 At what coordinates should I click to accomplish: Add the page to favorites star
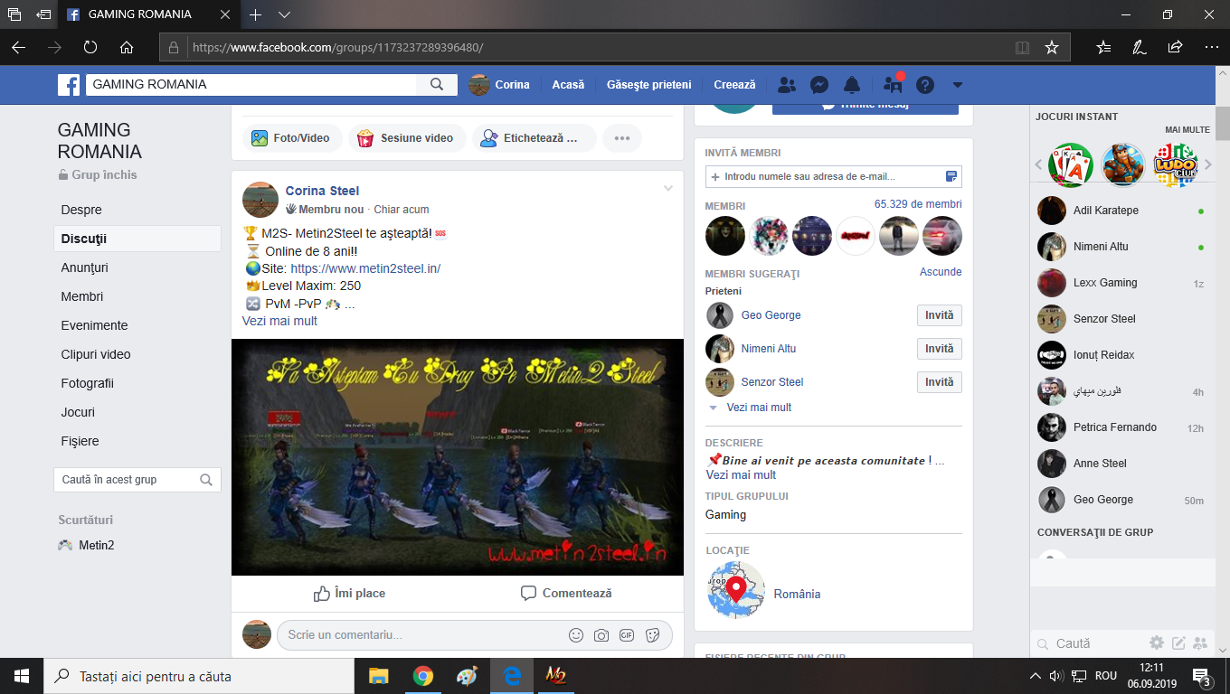pos(1051,47)
